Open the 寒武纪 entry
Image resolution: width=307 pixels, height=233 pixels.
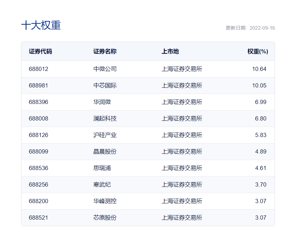point(102,184)
